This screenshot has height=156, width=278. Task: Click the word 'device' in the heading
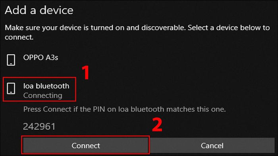click(56, 10)
